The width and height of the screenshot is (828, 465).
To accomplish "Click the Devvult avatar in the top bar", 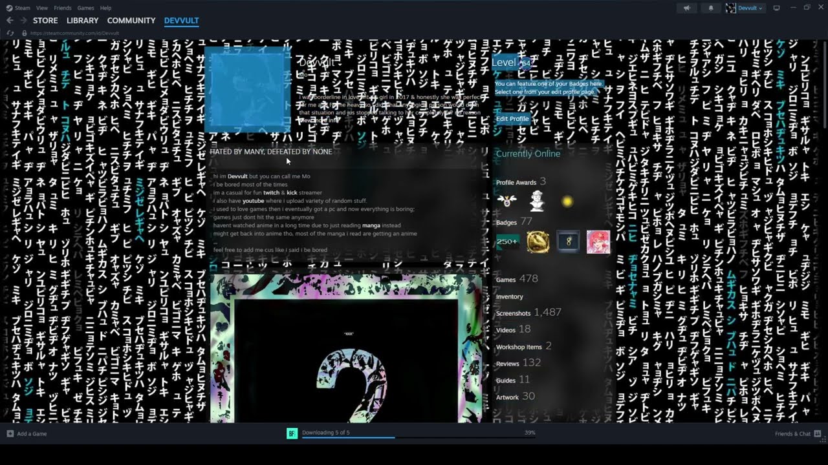I will [x=731, y=8].
